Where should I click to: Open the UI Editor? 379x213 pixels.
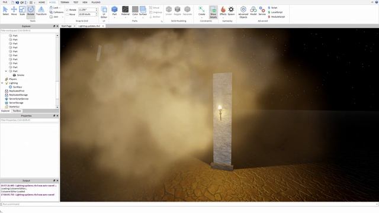[x=104, y=12]
